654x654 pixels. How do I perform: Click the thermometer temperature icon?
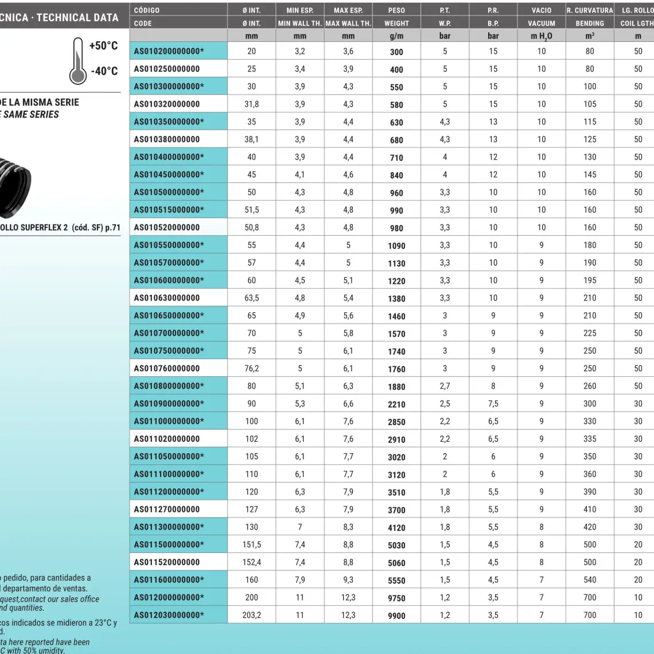click(77, 60)
